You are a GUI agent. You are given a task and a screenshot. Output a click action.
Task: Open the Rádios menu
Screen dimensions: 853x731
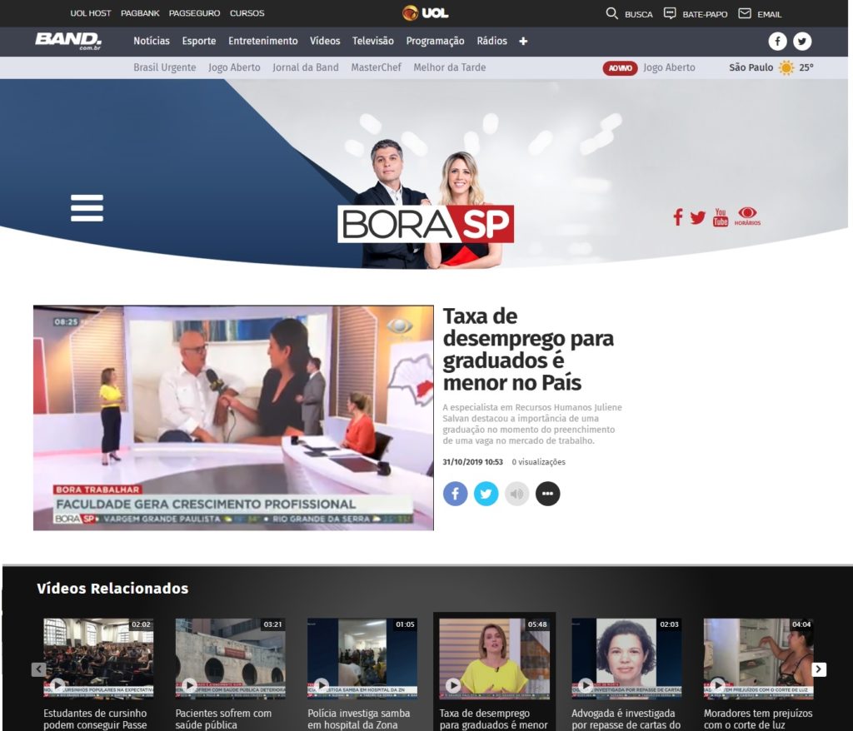(491, 41)
